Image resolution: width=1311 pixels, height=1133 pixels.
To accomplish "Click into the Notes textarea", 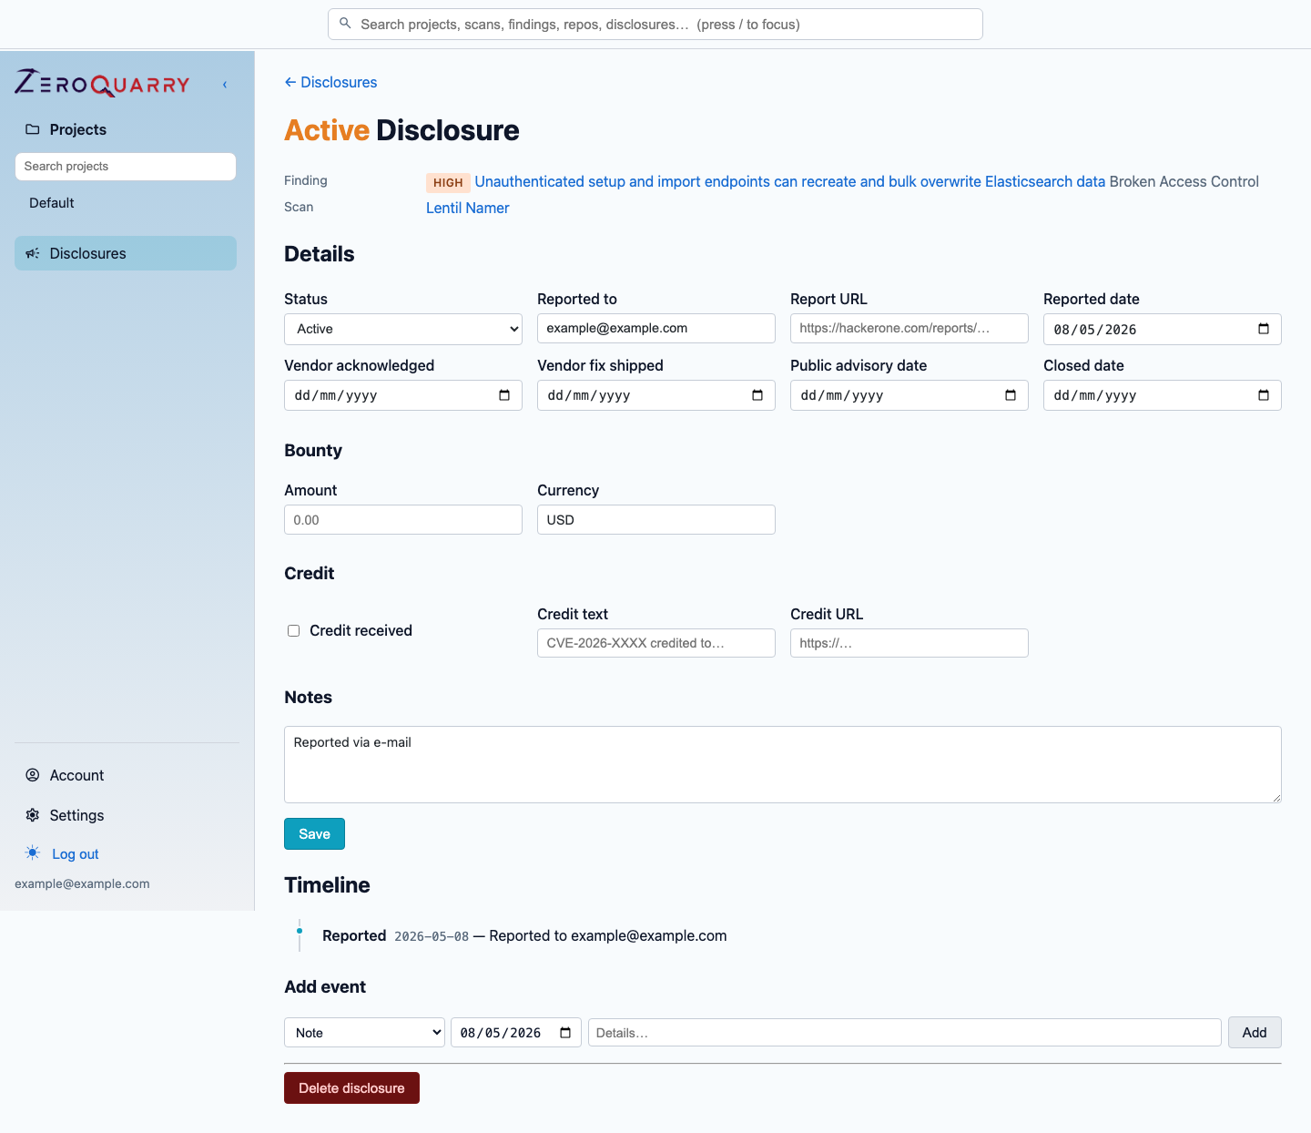I will click(783, 764).
